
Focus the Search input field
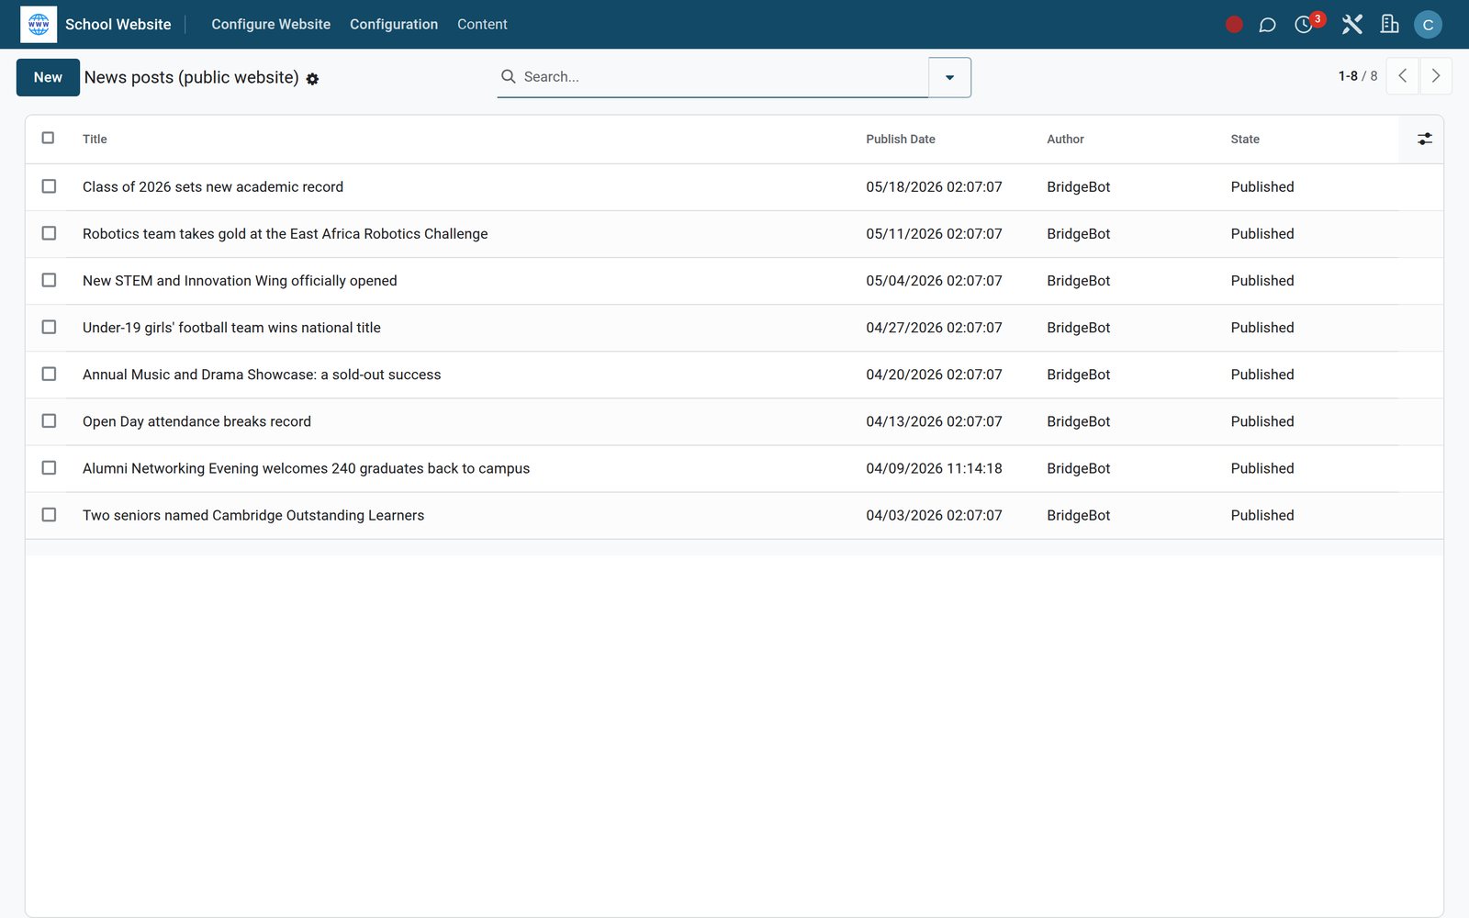tap(723, 77)
